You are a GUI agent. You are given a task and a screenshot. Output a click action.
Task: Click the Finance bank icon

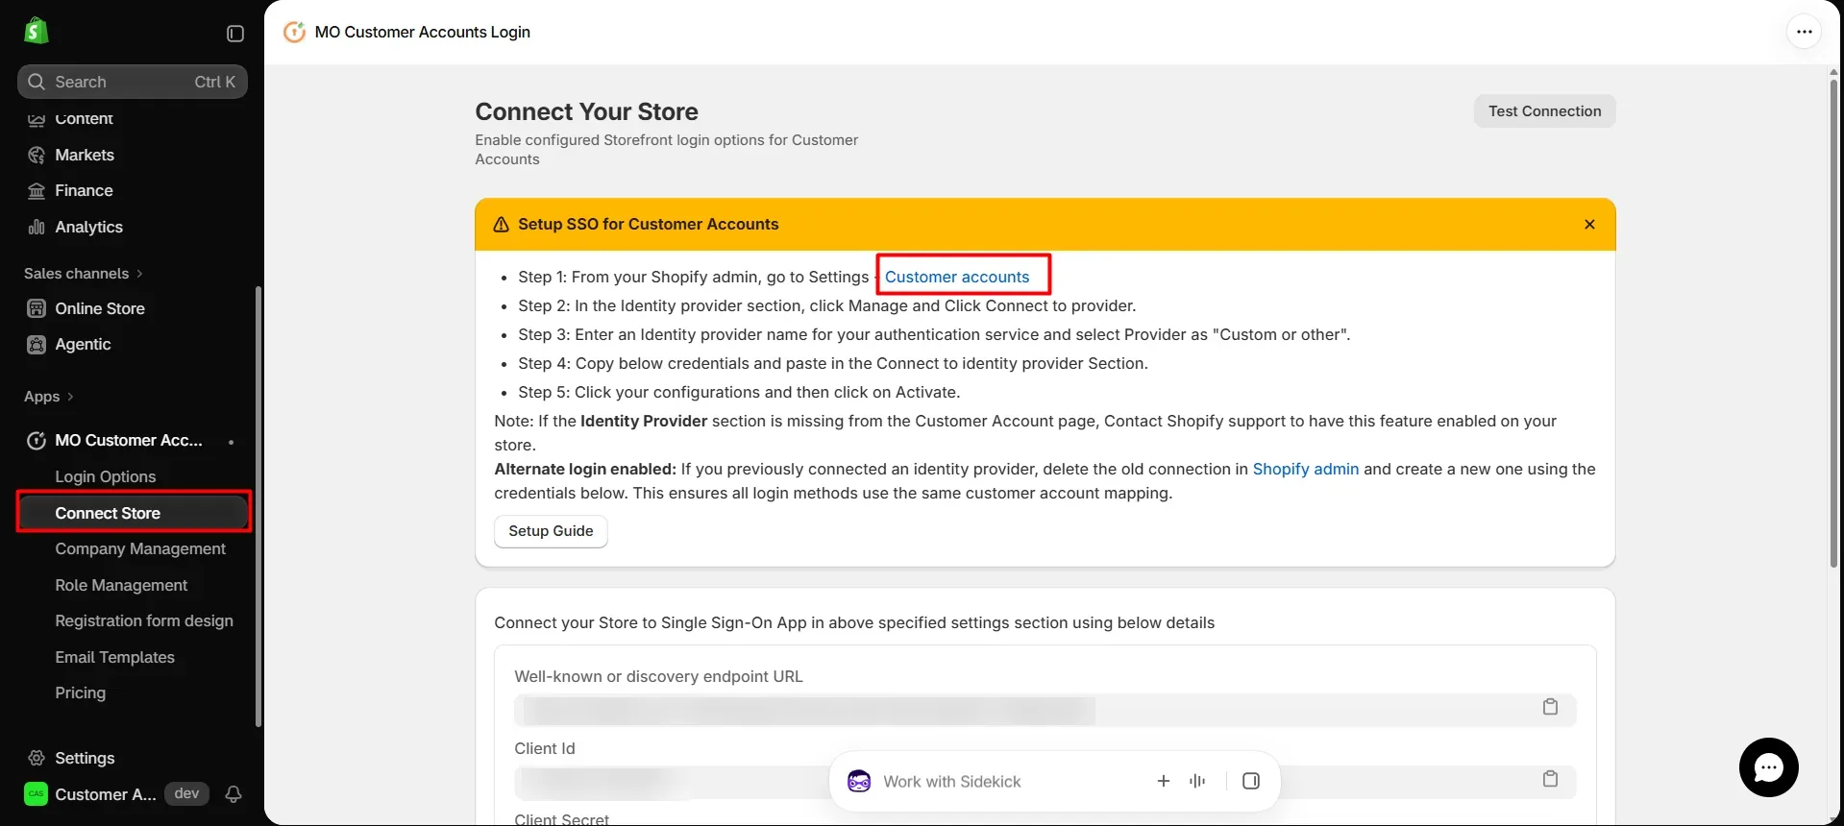[x=37, y=190]
